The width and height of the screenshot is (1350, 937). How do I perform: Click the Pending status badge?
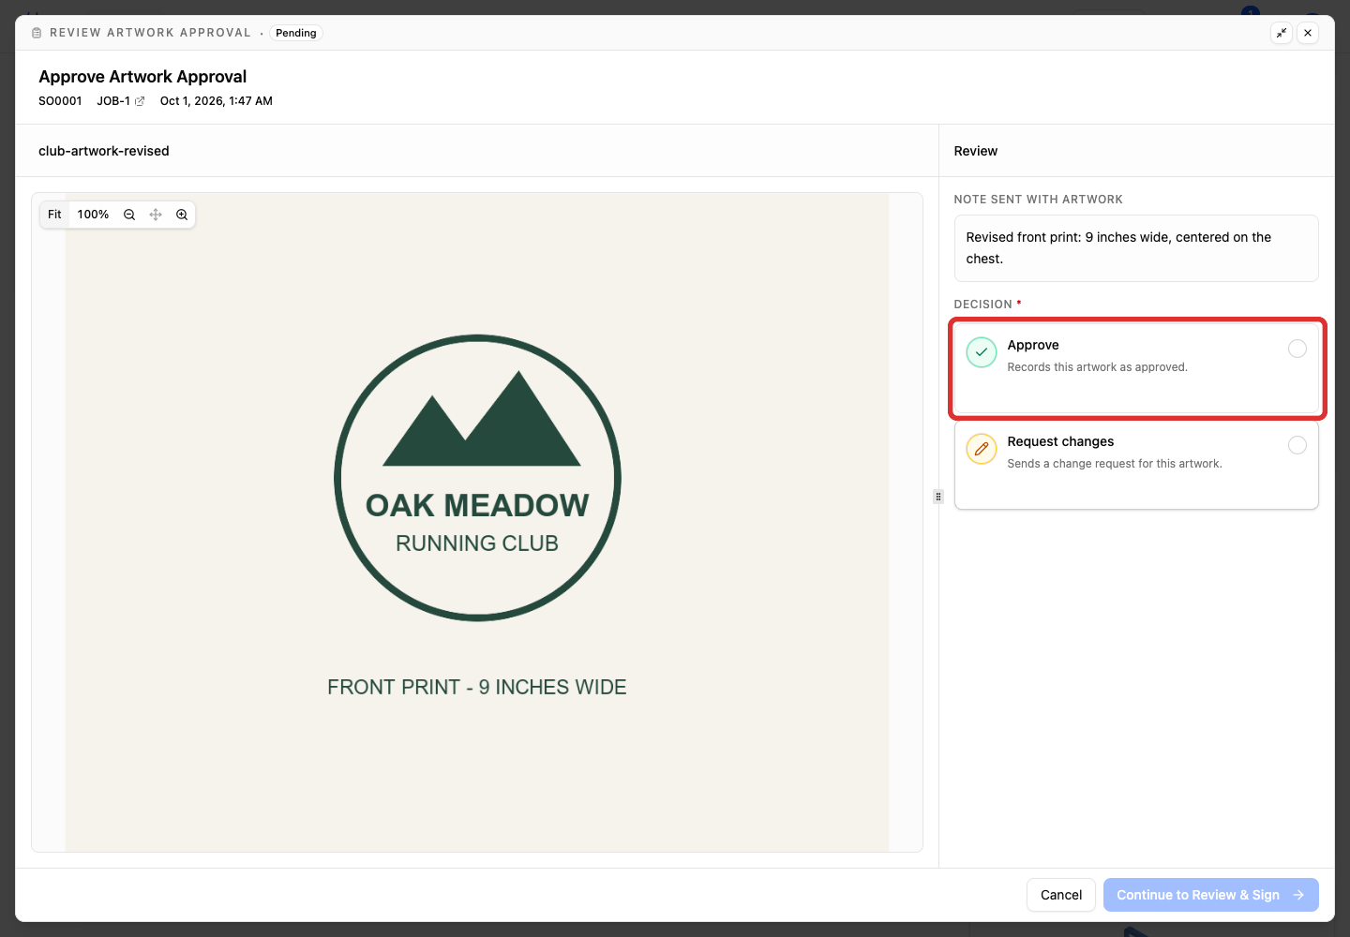pyautogui.click(x=296, y=33)
